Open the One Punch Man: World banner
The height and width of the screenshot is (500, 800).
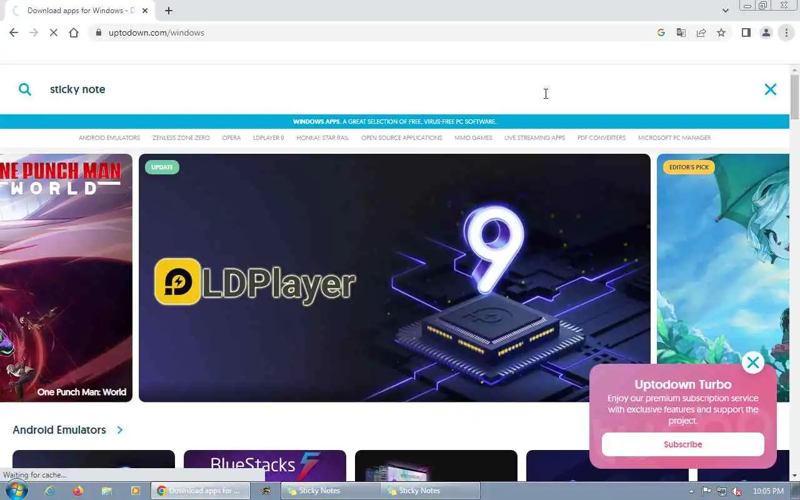(x=66, y=277)
